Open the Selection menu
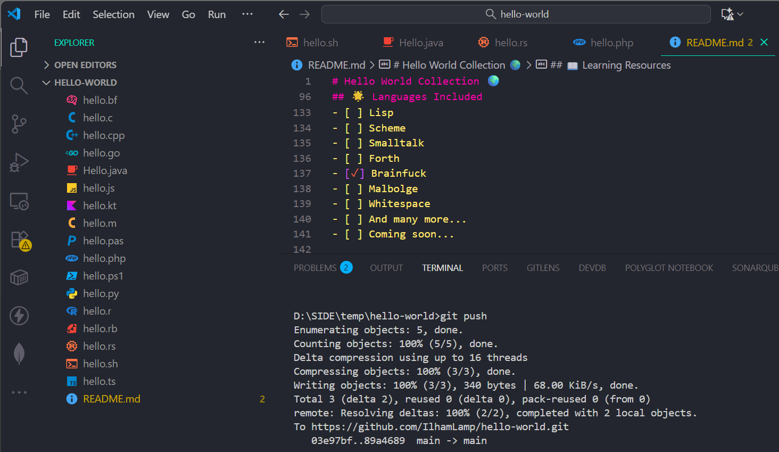The width and height of the screenshot is (779, 452). point(113,14)
